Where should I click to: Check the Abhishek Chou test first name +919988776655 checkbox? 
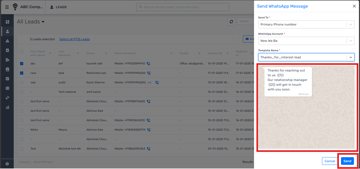tap(22, 101)
